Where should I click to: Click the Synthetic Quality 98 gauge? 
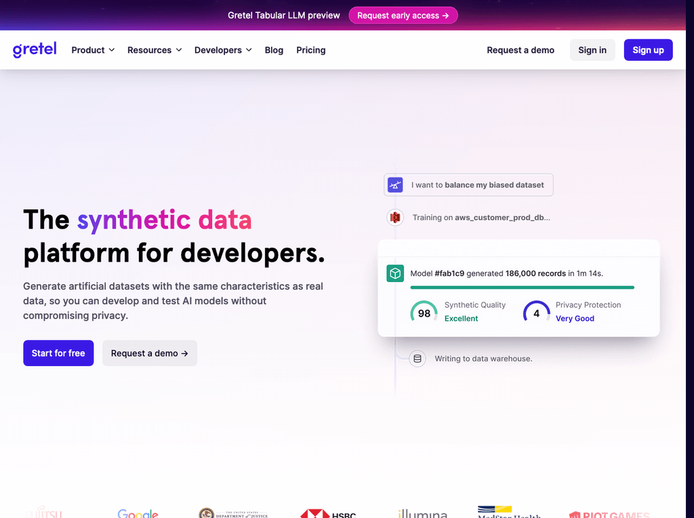click(424, 312)
